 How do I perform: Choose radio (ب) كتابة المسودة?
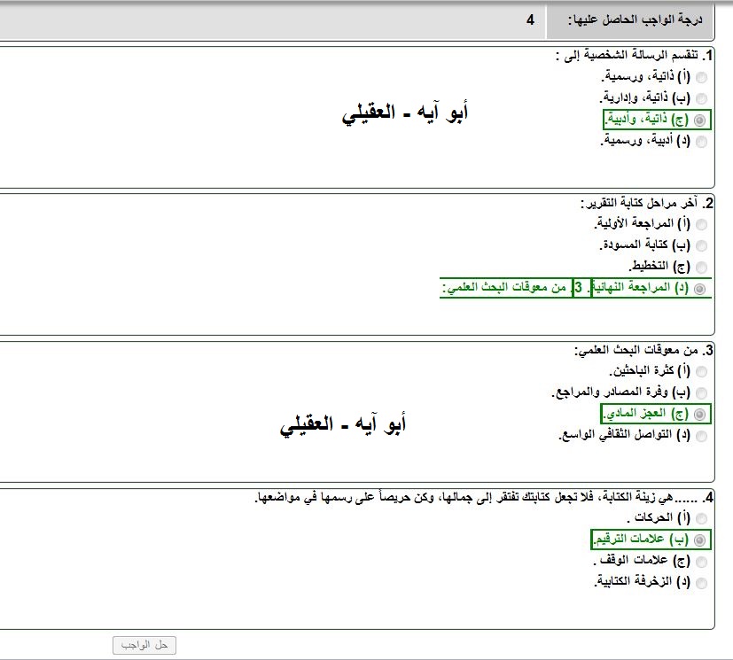(x=701, y=245)
